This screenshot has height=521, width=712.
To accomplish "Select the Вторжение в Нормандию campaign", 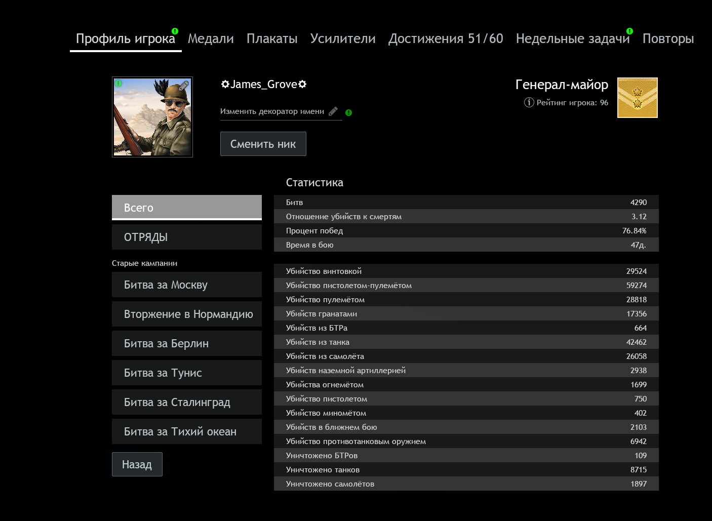I will [x=186, y=314].
